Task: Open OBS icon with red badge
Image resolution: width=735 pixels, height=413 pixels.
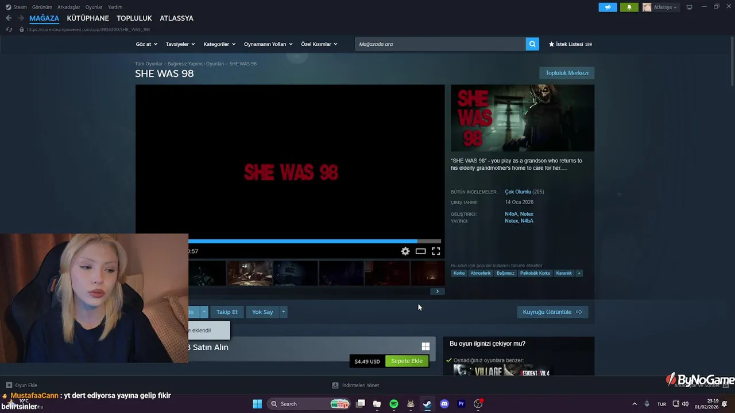Action: 478,404
